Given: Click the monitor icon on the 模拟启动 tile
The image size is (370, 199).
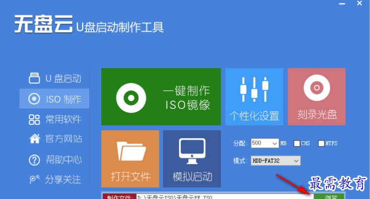Looking at the screenshot, I should click(192, 151).
